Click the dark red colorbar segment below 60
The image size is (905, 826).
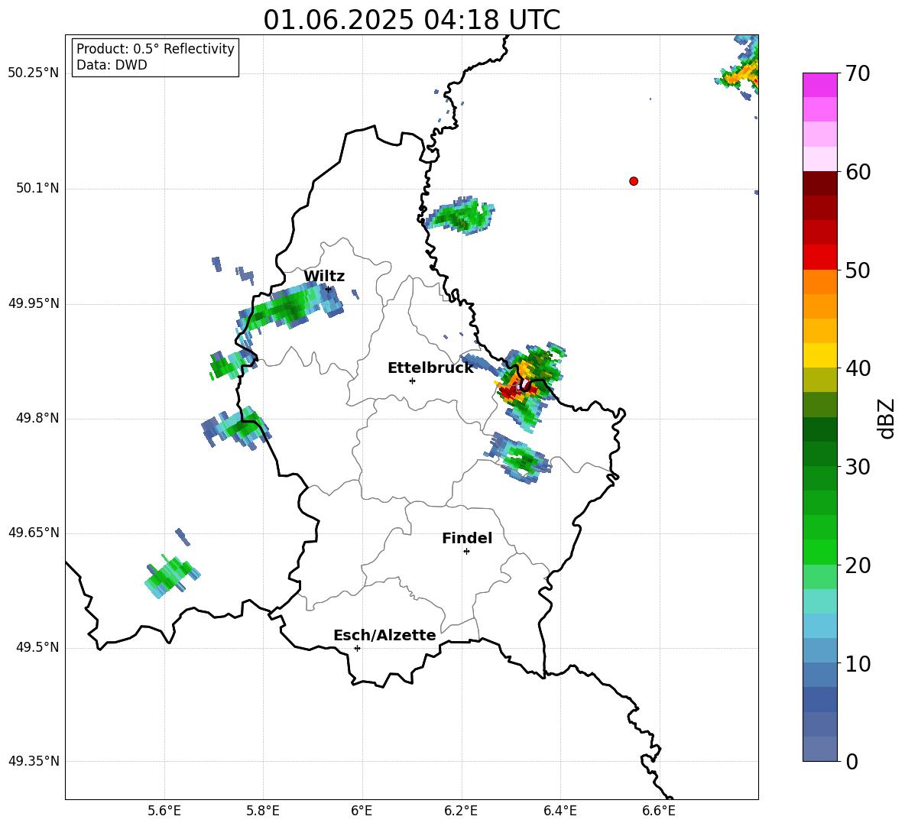[x=819, y=183]
